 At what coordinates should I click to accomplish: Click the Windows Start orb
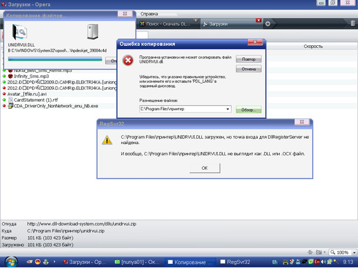(x=11, y=262)
